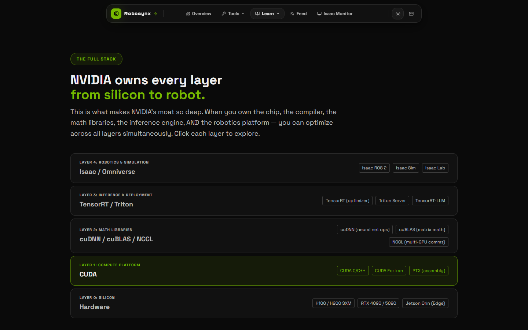Open the Layer 2 cuDNN / cuBLAS / NCCL card
This screenshot has width=528, height=330.
(x=220, y=236)
